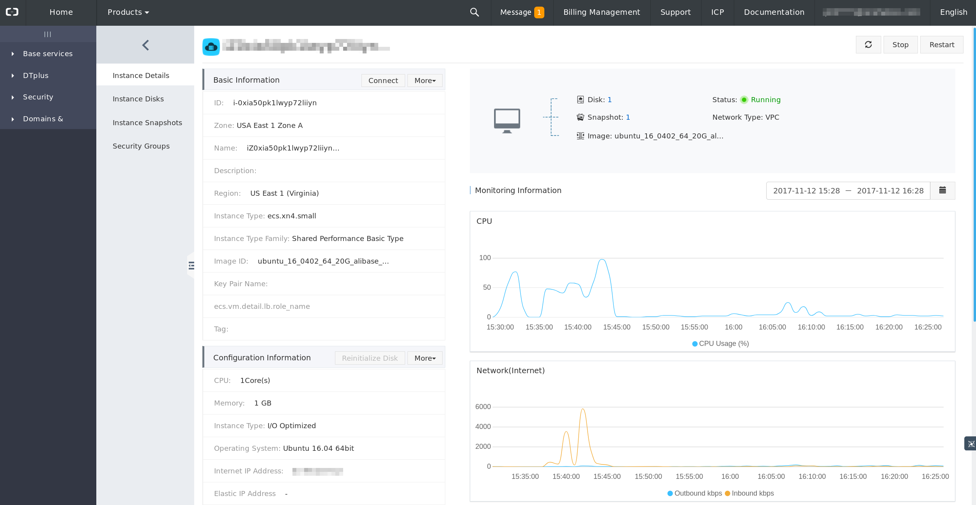Open More menu in Basic Information
The image size is (976, 505).
coord(425,80)
